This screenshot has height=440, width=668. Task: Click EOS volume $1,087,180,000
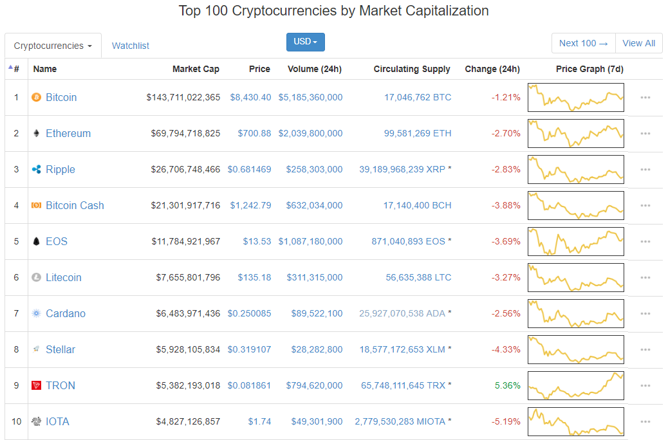310,241
